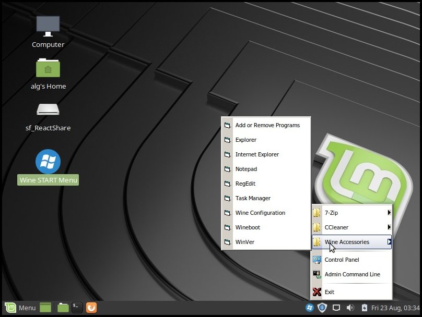
Task: Choose Exit in the Wine menu
Action: coord(351,292)
